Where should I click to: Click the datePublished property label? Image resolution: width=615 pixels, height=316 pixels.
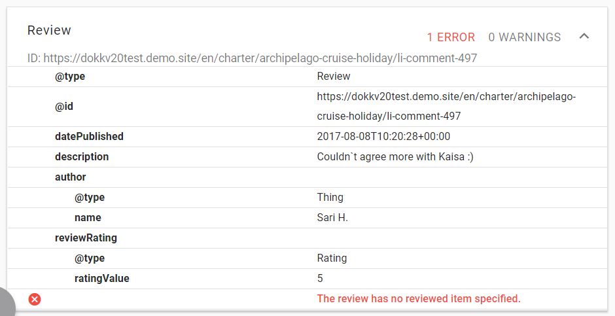tap(89, 137)
